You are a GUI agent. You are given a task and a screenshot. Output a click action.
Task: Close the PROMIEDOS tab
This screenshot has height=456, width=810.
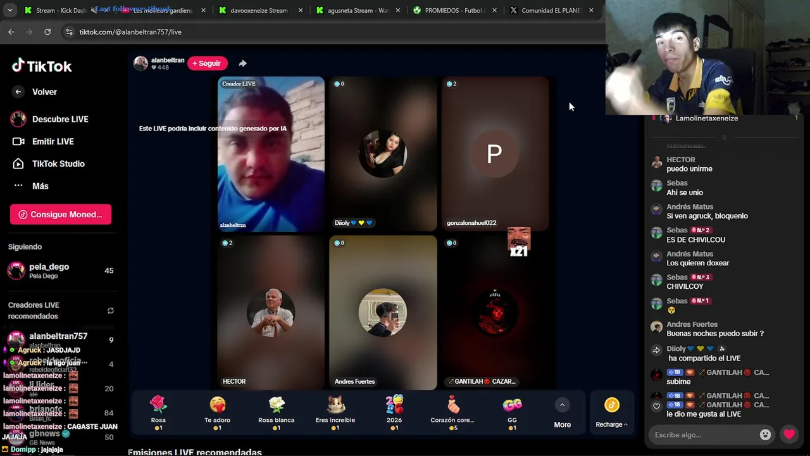tap(494, 10)
